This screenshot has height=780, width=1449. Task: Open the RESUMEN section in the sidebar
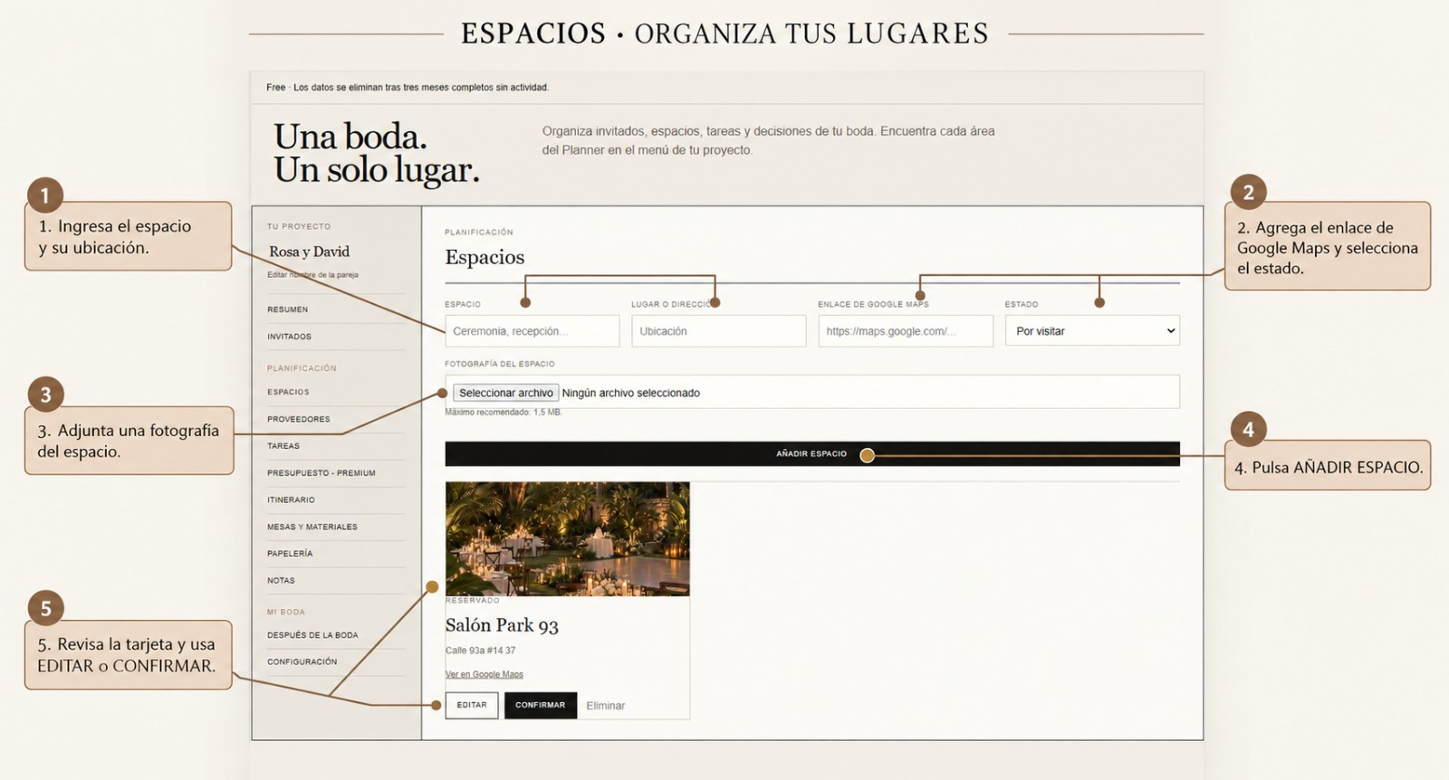(x=288, y=309)
